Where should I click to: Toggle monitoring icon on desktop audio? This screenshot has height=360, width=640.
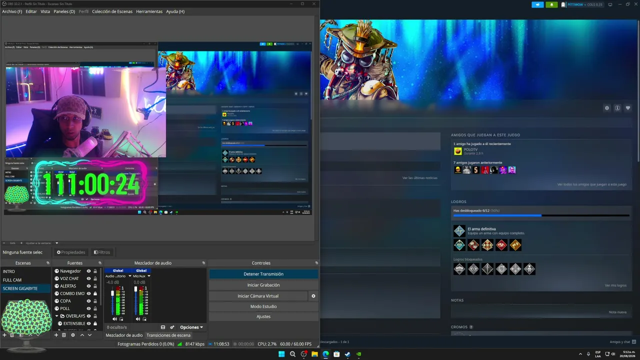click(121, 319)
